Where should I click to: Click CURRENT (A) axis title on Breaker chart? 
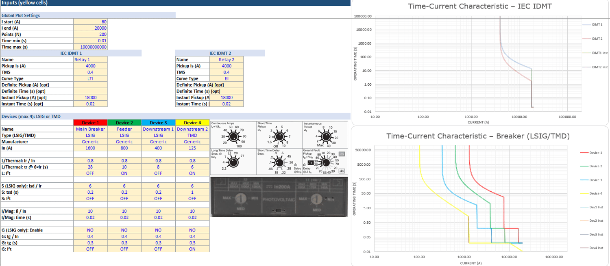point(471,263)
